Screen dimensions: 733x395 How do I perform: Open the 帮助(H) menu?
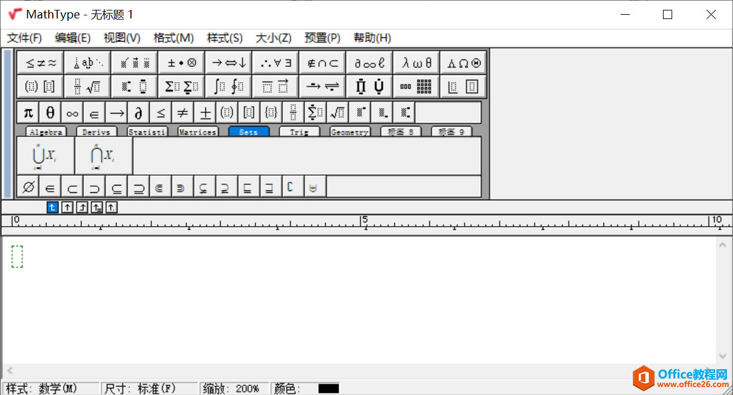(372, 37)
